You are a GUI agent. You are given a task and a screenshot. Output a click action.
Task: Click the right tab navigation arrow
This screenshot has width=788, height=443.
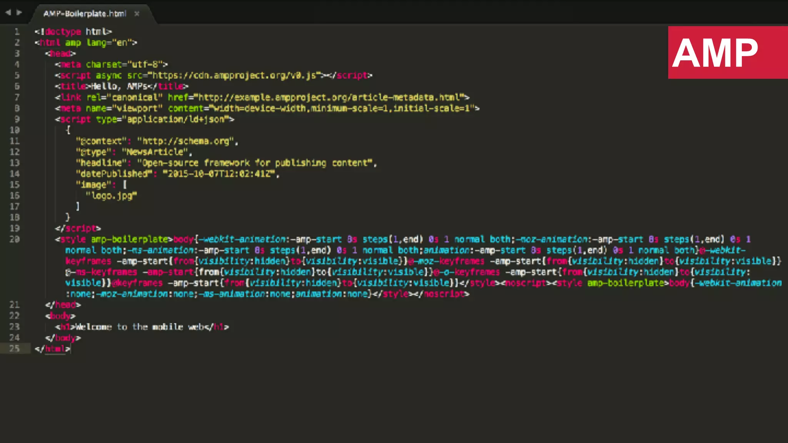click(19, 12)
